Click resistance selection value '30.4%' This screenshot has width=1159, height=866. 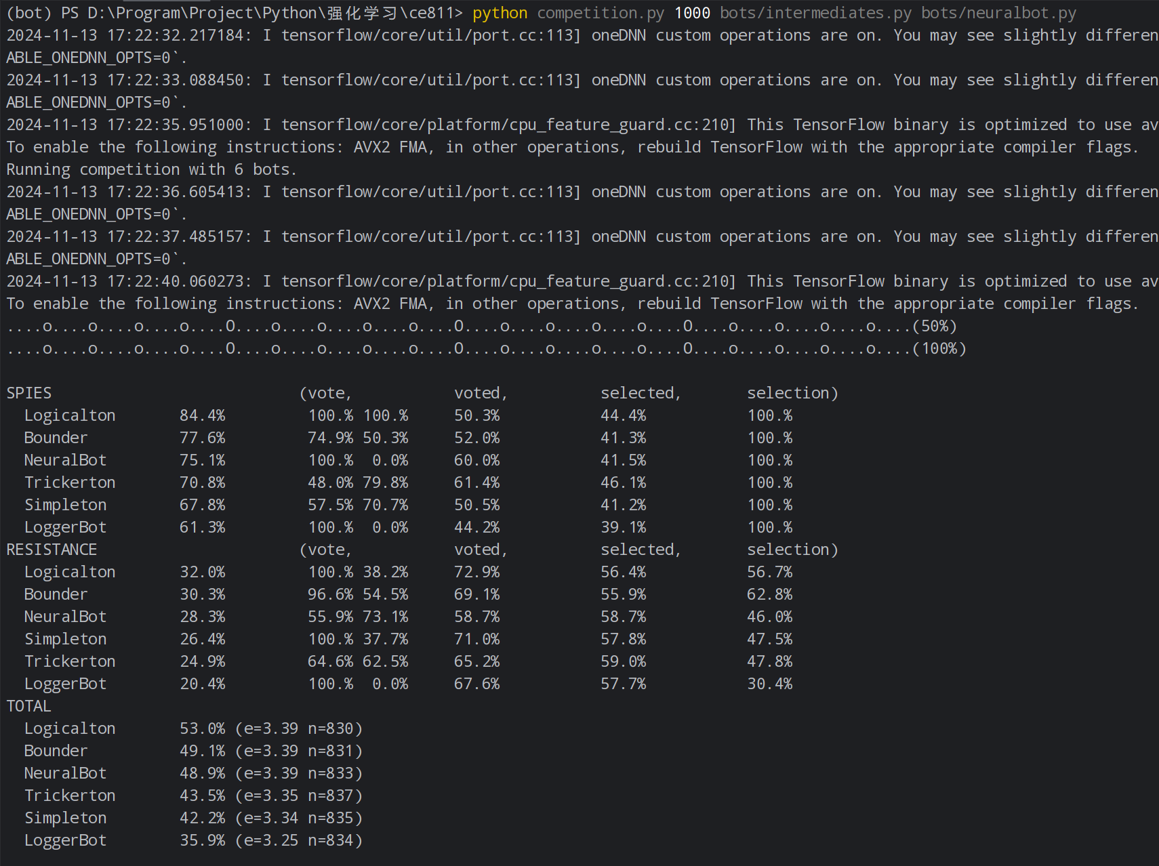(770, 684)
